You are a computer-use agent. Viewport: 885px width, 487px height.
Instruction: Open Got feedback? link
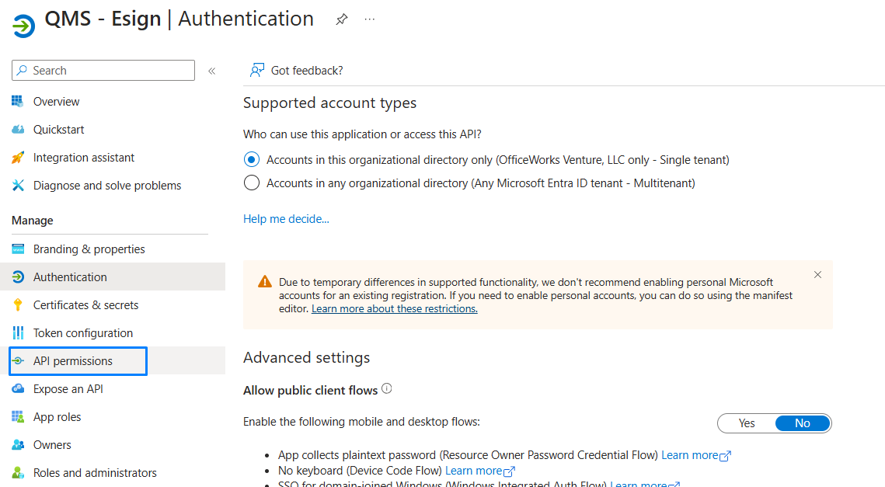[x=307, y=71]
